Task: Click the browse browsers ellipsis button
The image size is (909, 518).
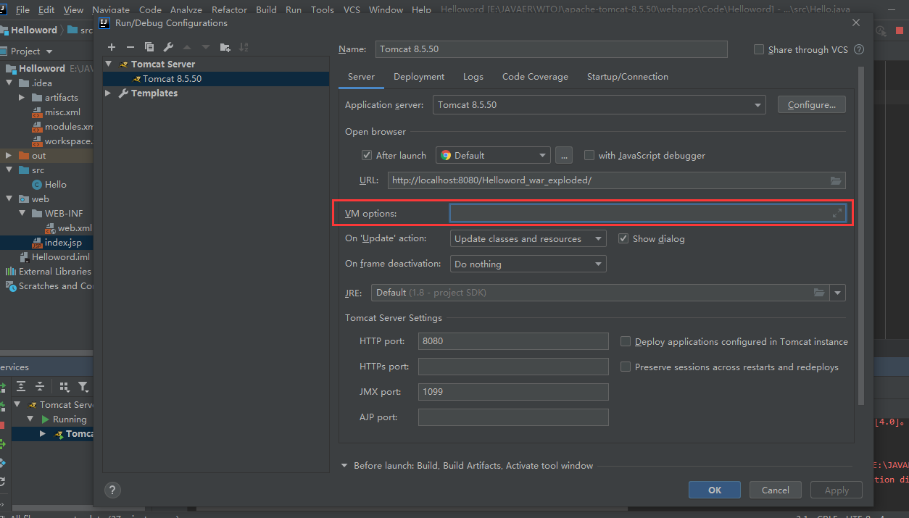Action: point(564,155)
